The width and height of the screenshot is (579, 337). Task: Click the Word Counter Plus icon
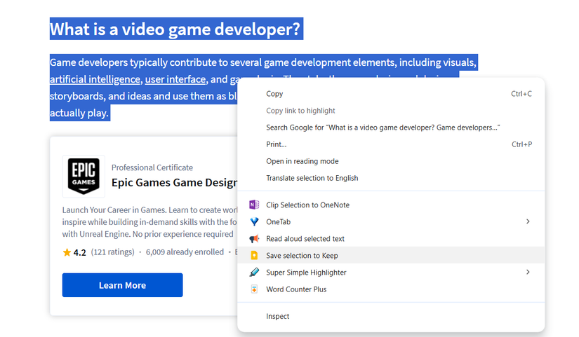click(x=254, y=289)
